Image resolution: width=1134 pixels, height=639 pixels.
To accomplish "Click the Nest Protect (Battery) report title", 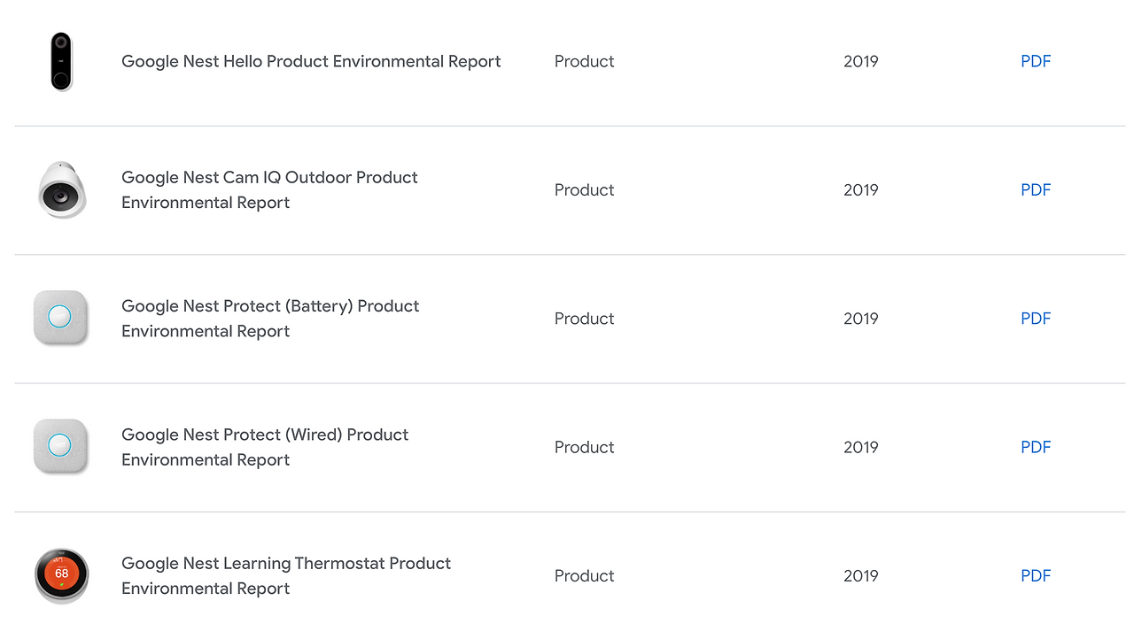I will click(270, 319).
